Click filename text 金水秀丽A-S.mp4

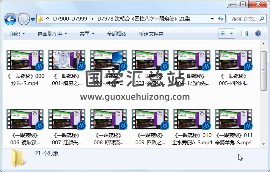point(192,142)
